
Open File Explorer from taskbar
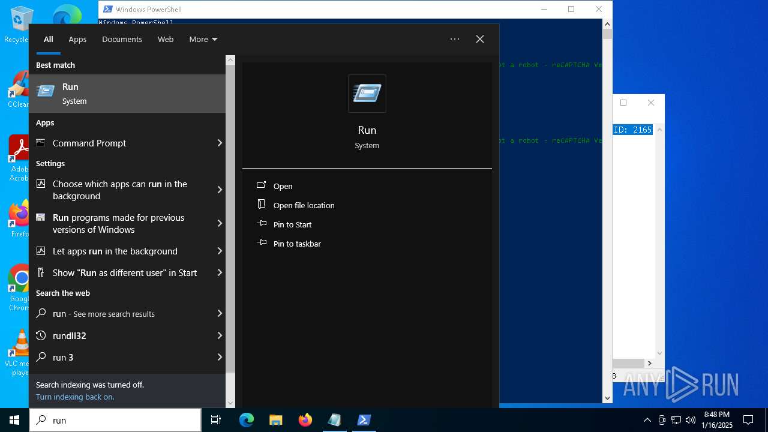click(275, 420)
